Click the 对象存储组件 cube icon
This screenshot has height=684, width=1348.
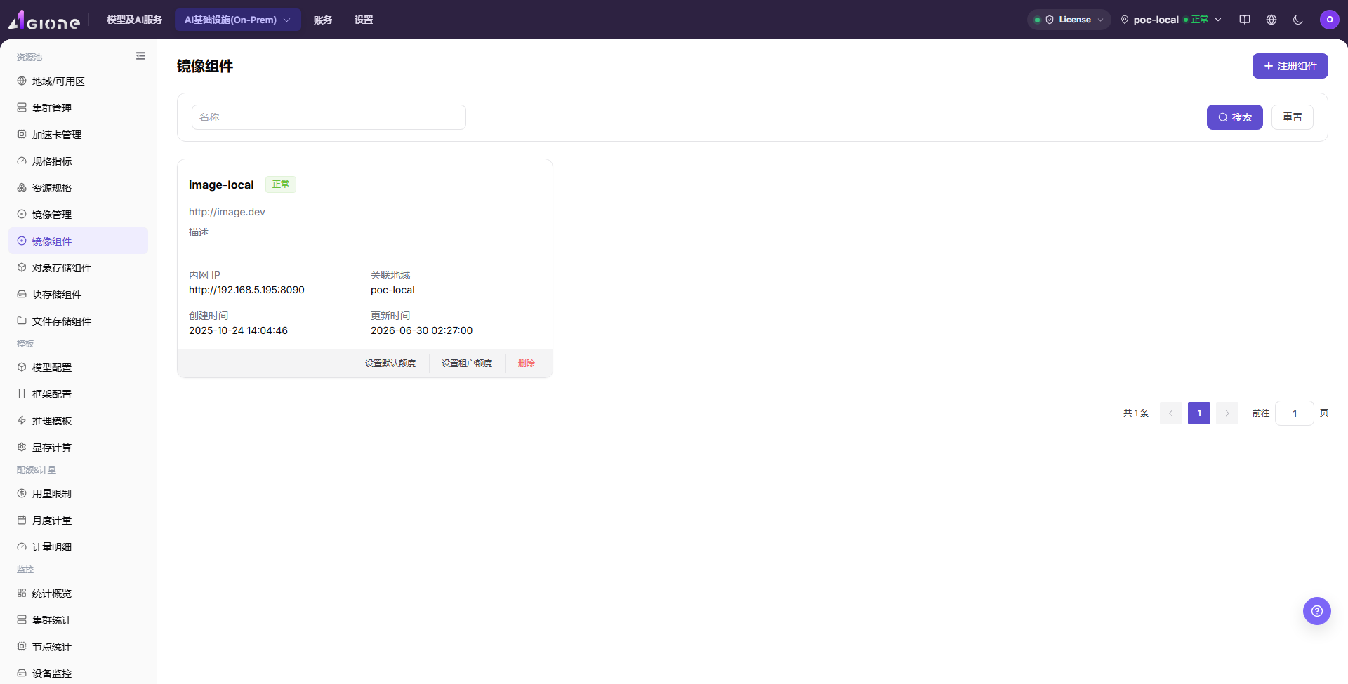pyautogui.click(x=22, y=268)
